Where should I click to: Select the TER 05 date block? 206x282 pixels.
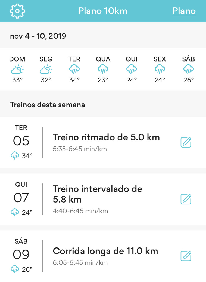(21, 142)
